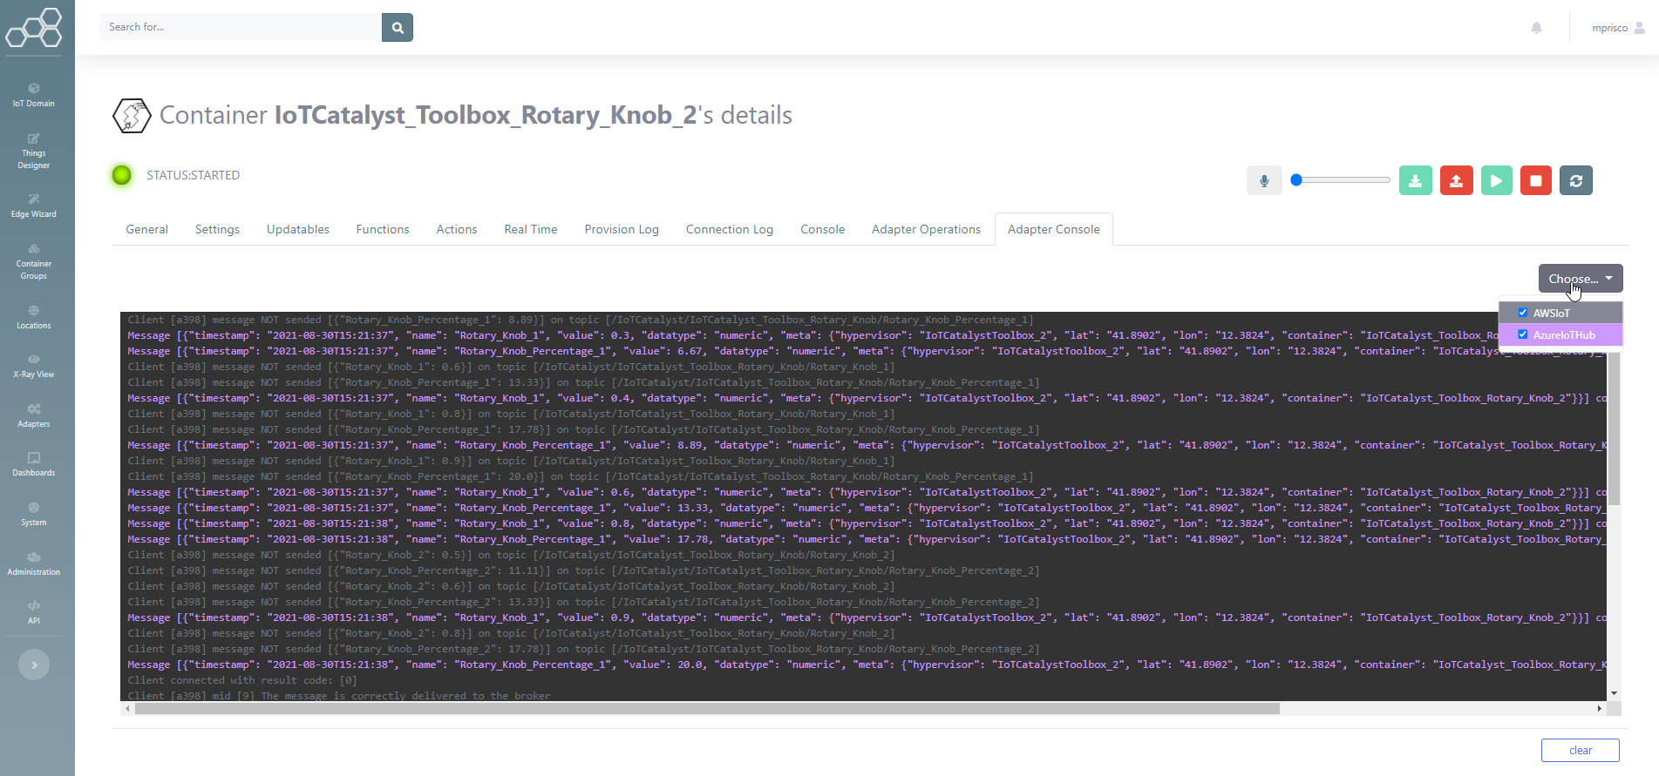Viewport: 1659px width, 776px height.
Task: Launch the Edge Wizard
Action: pyautogui.click(x=33, y=206)
